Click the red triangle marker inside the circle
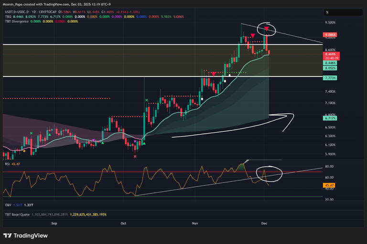 (x=267, y=30)
